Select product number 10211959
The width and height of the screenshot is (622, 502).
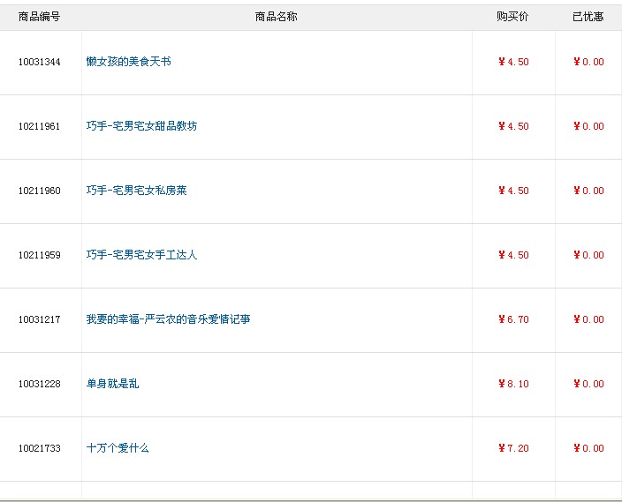point(39,255)
